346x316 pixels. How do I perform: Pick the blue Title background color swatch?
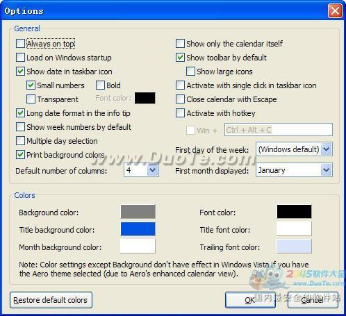(x=138, y=229)
